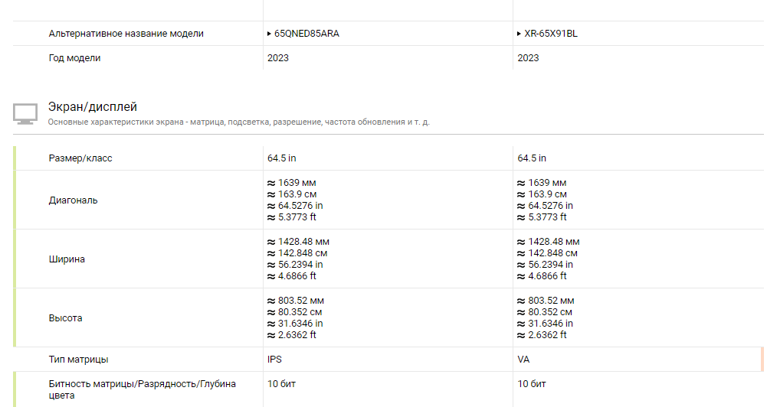
Task: Click the Экран/дисплей section heading
Action: tap(93, 107)
